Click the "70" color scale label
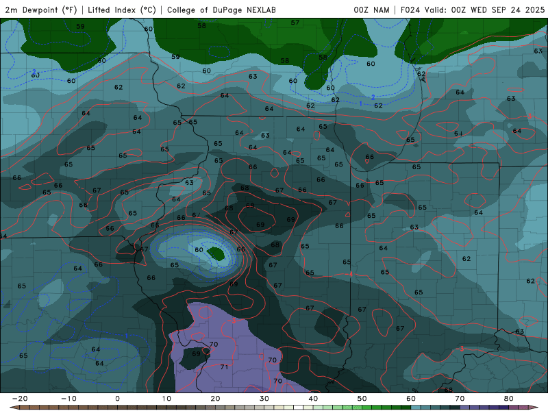 (460, 399)
